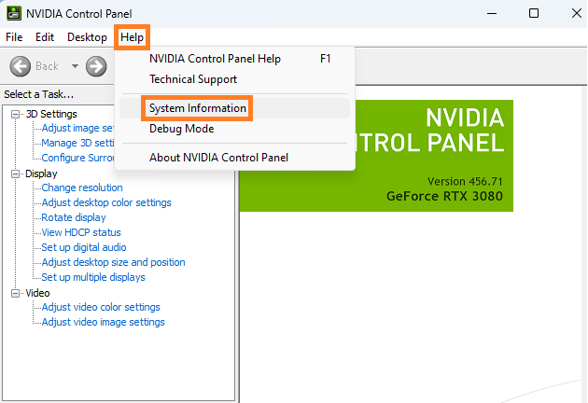Viewport: 588px width, 403px height.
Task: Maximize the NVIDIA Control Panel window
Action: pos(534,13)
